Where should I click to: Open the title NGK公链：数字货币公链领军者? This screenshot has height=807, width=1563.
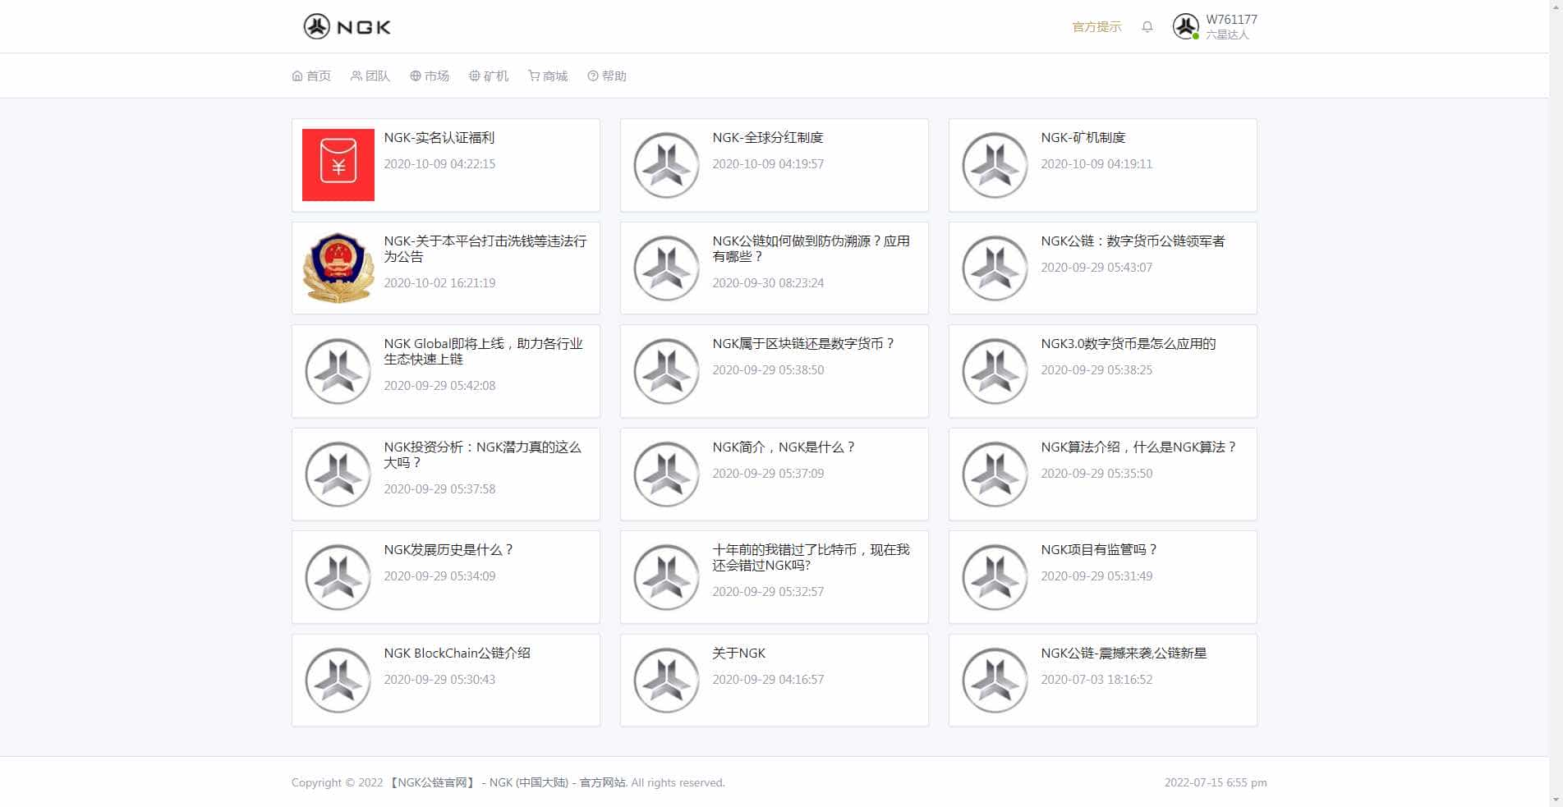[x=1133, y=241]
